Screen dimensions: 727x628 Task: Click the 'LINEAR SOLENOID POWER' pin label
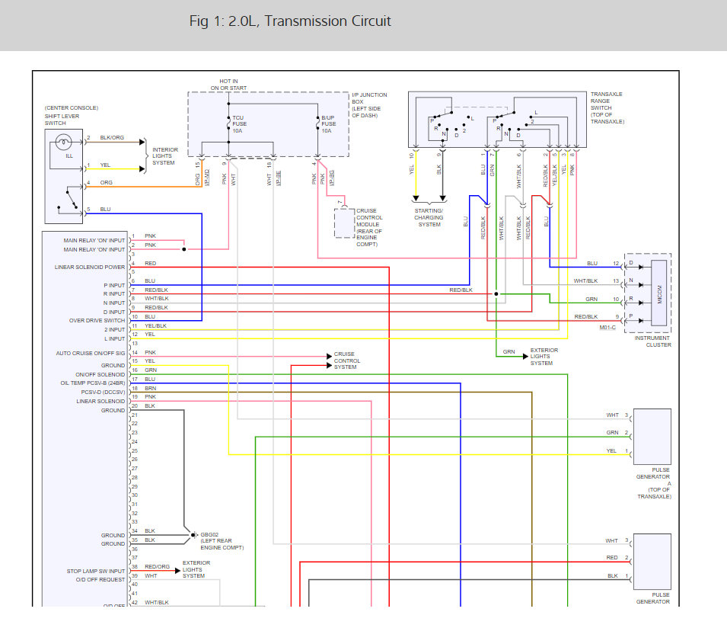pos(90,268)
